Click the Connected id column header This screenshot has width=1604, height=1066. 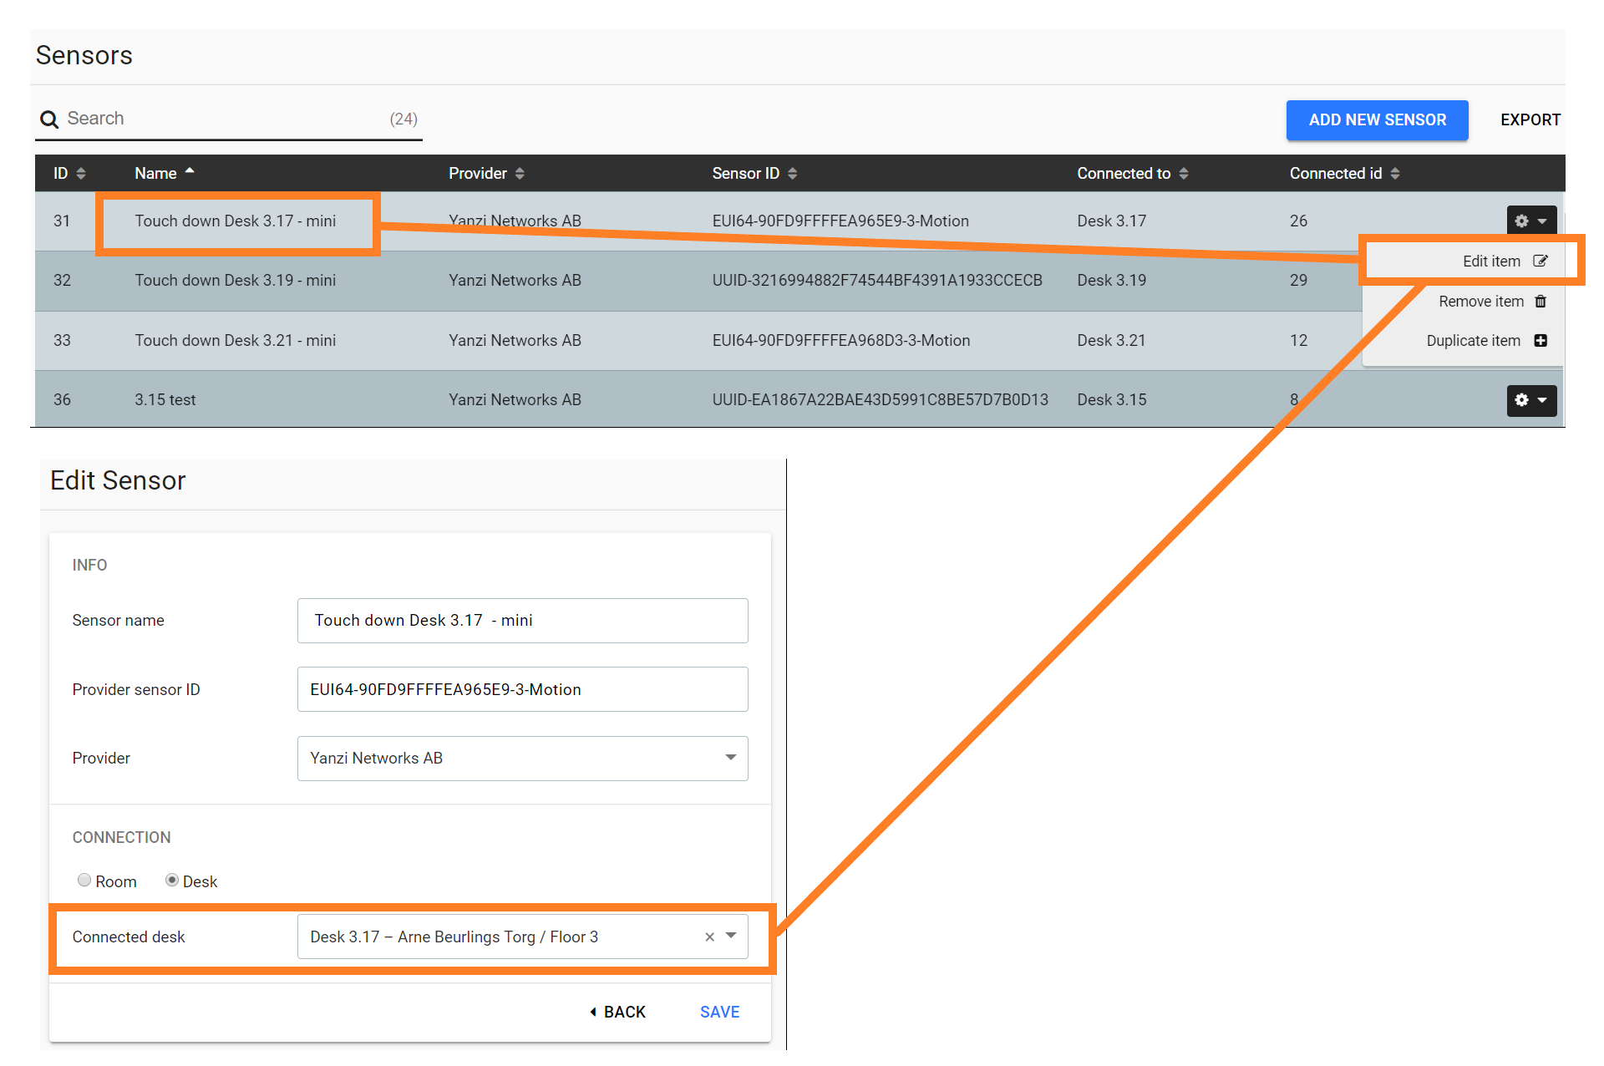[x=1336, y=173]
